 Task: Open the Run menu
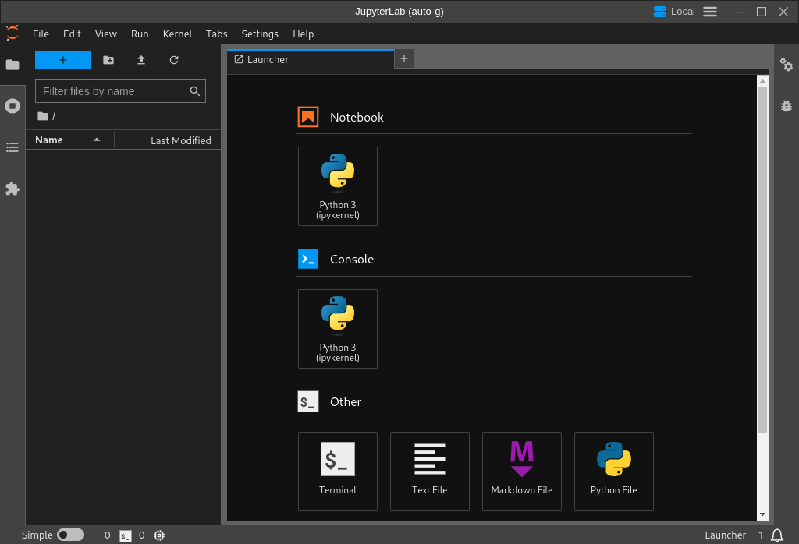pos(140,34)
